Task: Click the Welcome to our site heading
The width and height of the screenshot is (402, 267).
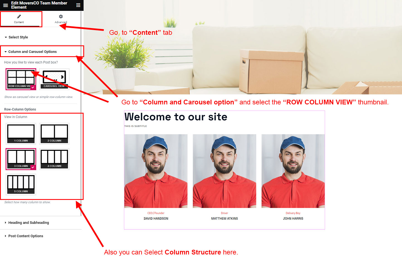Action: pos(176,117)
